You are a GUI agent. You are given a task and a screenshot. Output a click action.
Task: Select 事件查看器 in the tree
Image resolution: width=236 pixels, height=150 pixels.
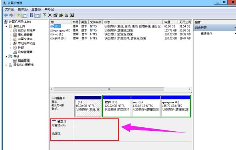click(25, 35)
